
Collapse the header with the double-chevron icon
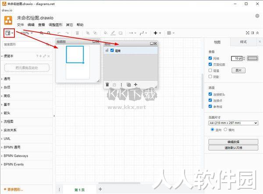(x=257, y=33)
